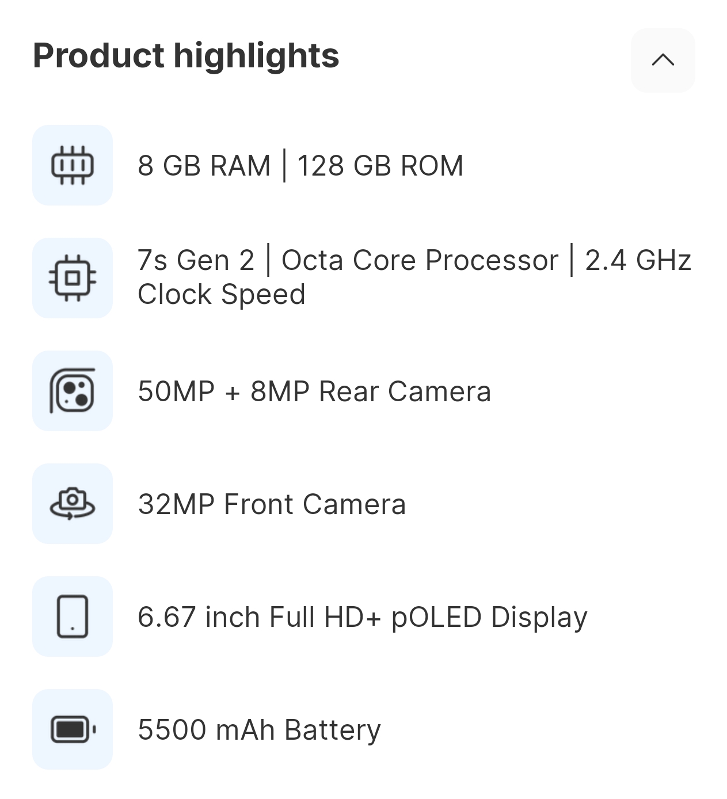This screenshot has height=799, width=727.
Task: Click the front camera flip icon
Action: [x=73, y=504]
